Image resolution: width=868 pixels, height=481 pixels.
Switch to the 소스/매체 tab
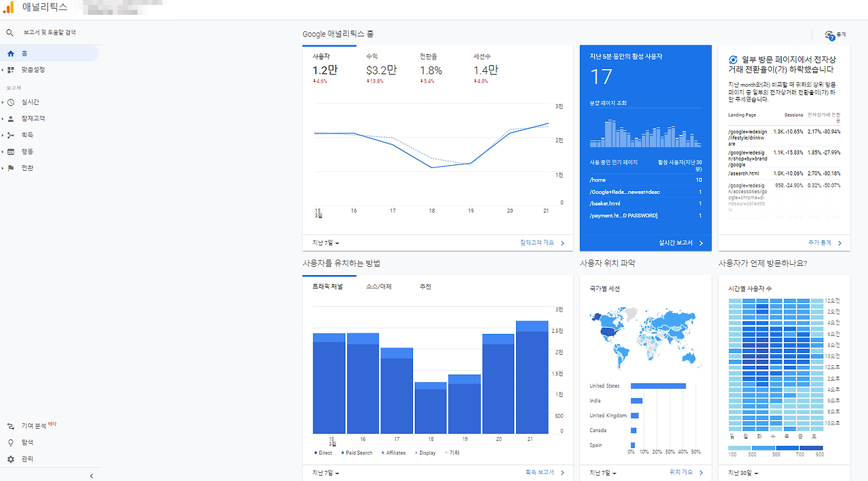tap(378, 287)
